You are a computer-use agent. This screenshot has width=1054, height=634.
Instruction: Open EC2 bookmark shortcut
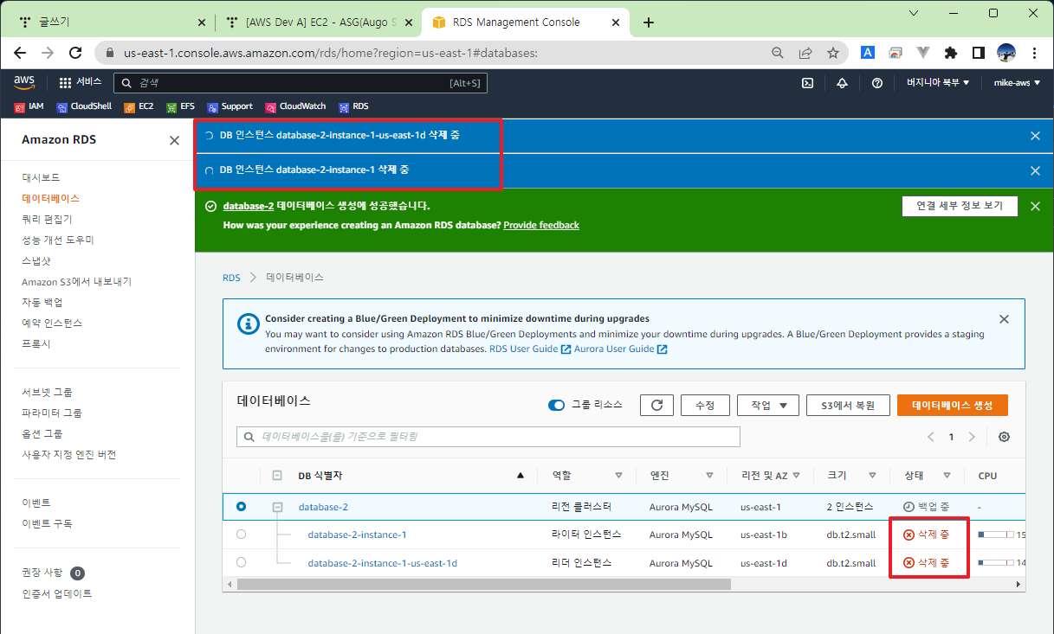pos(139,106)
